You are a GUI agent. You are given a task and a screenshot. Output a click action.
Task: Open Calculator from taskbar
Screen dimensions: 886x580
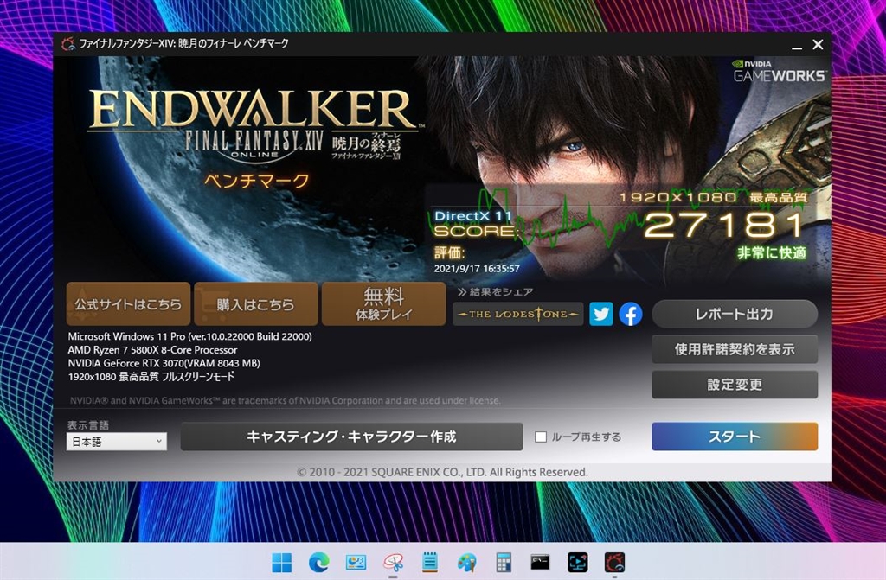point(504,563)
